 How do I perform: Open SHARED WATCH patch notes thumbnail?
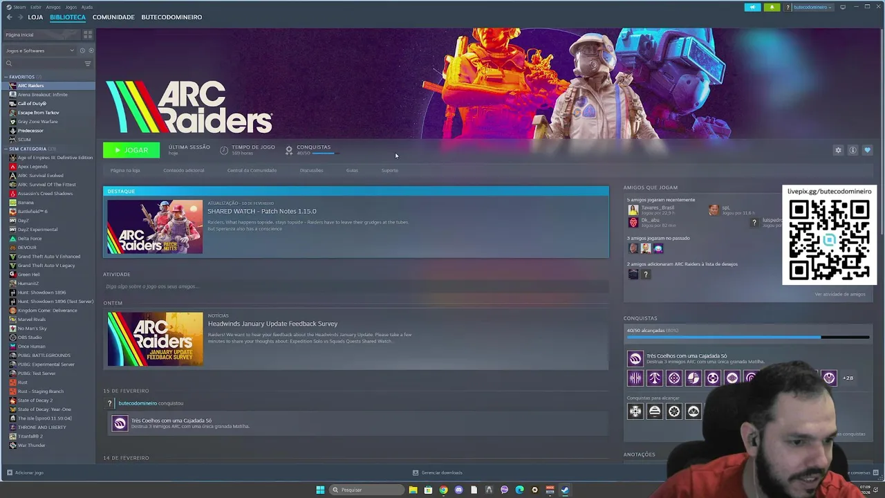click(x=155, y=227)
